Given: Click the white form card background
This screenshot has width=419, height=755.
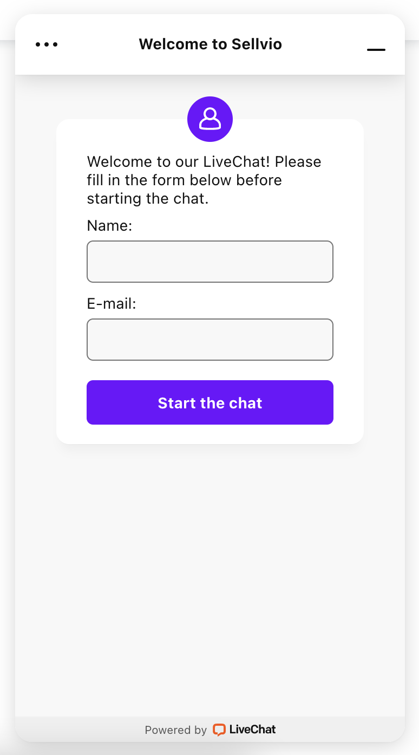Looking at the screenshot, I should coord(210,433).
